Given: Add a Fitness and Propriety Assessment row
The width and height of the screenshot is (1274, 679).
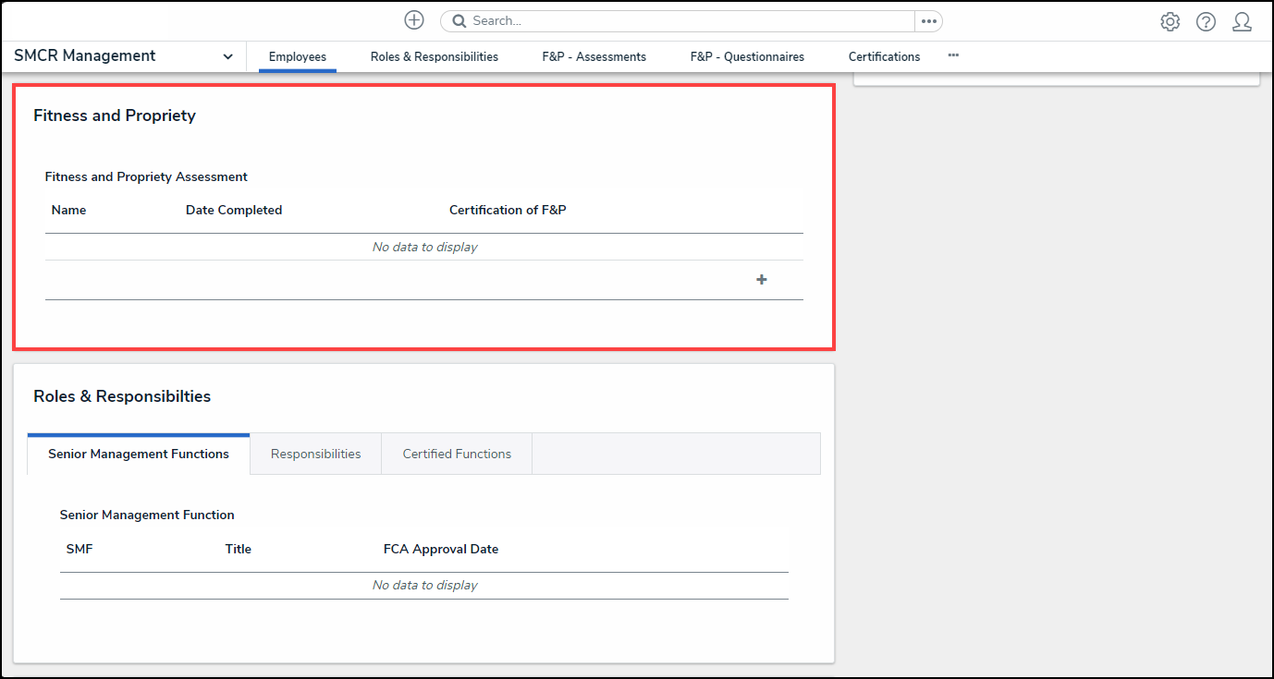Looking at the screenshot, I should (762, 280).
